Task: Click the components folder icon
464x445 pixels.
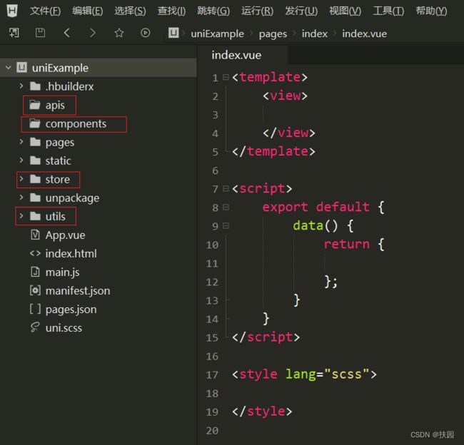Action: [x=35, y=123]
